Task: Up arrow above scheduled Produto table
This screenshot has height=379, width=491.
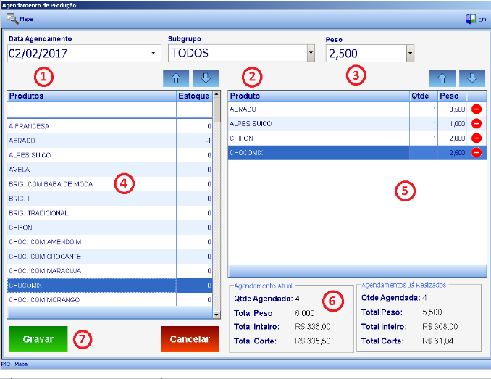Action: coord(442,78)
